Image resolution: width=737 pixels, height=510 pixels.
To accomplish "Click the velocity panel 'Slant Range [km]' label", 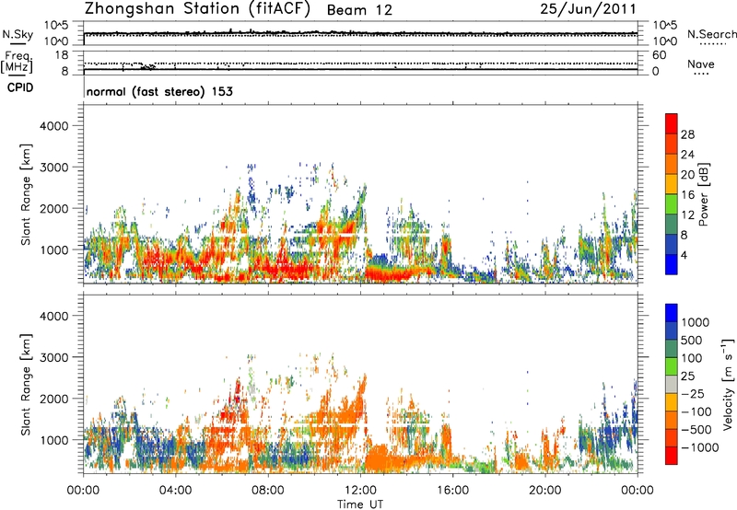I will (x=26, y=385).
